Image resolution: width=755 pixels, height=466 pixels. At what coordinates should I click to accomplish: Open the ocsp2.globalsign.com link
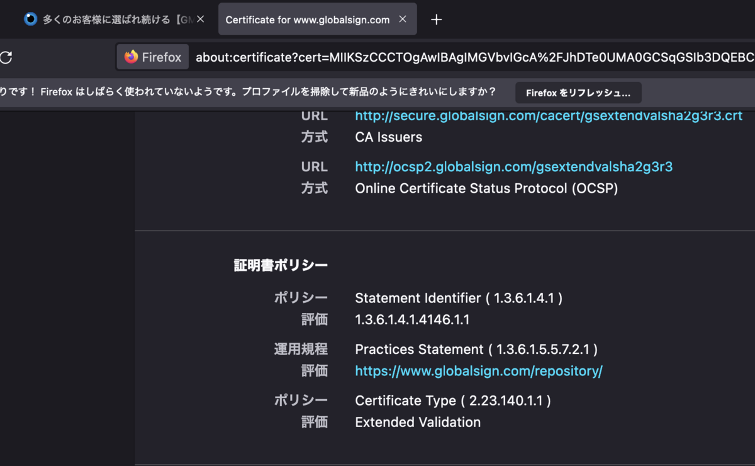(513, 167)
